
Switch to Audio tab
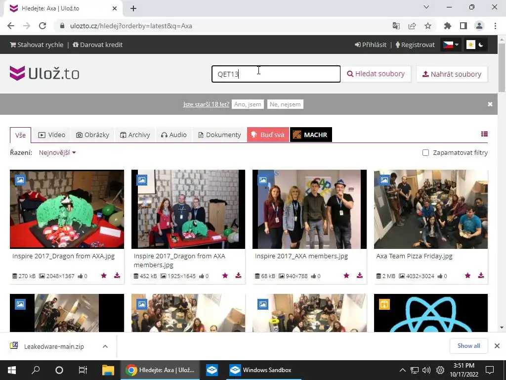point(173,135)
